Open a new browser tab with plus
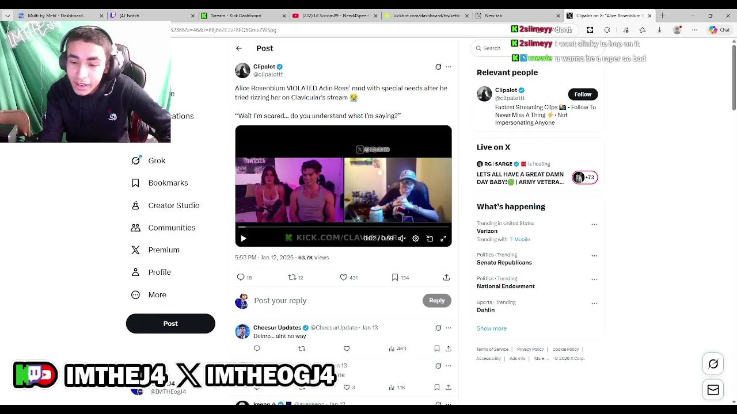 (662, 16)
